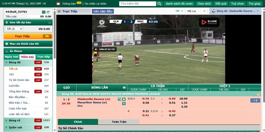Viewport: 265px width, 132px height.
Task: Open the Trợ giúp menu
Action: point(254,4)
